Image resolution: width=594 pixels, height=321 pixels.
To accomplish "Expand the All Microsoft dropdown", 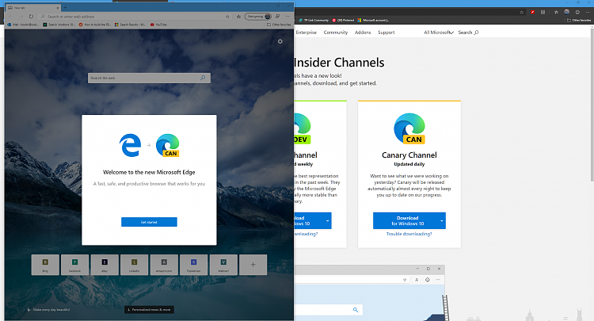I will (x=438, y=32).
